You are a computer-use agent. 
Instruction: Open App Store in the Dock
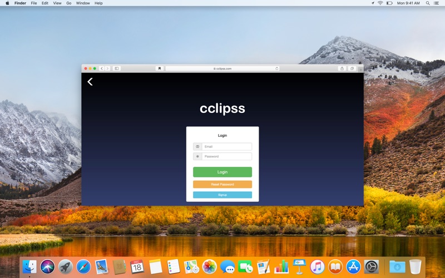pyautogui.click(x=353, y=267)
